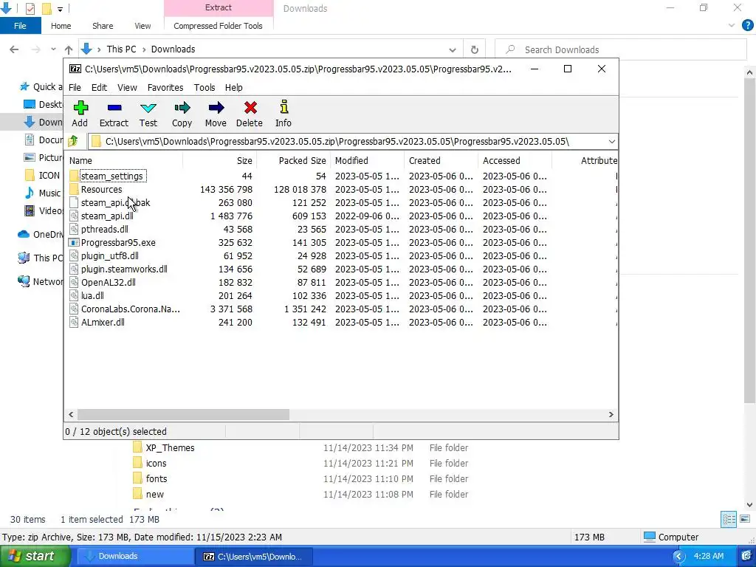Sort by Accessed column header

(x=515, y=160)
